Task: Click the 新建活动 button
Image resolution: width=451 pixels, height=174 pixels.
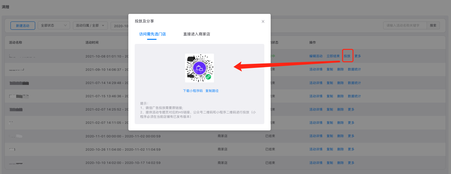Action: 23,26
